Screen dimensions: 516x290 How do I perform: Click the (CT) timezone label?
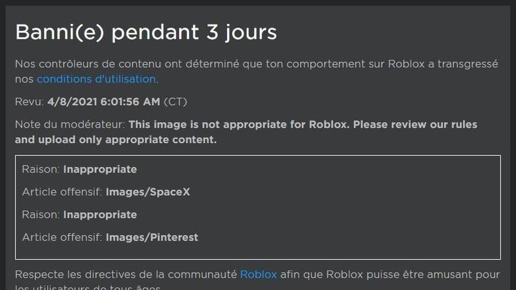175,102
